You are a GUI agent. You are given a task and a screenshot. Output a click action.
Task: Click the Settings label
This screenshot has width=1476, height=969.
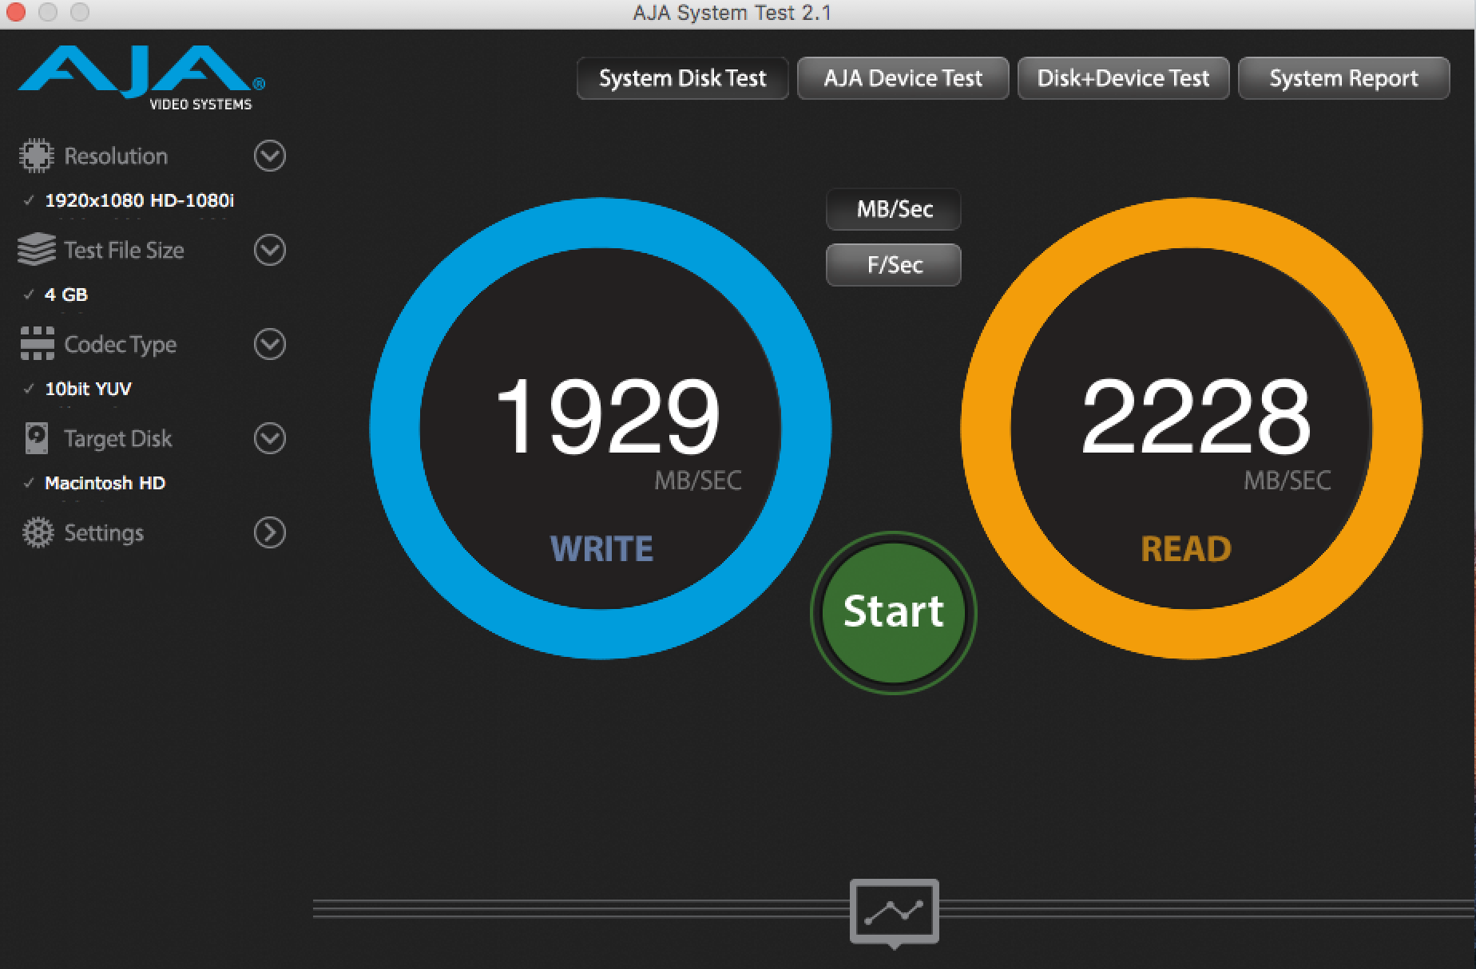104,532
